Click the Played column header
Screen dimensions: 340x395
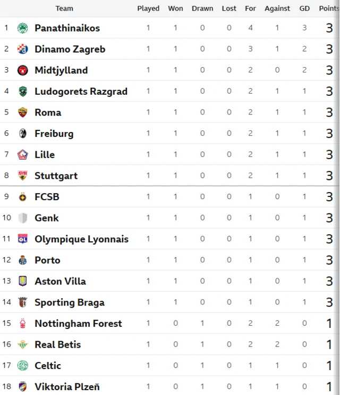point(148,9)
